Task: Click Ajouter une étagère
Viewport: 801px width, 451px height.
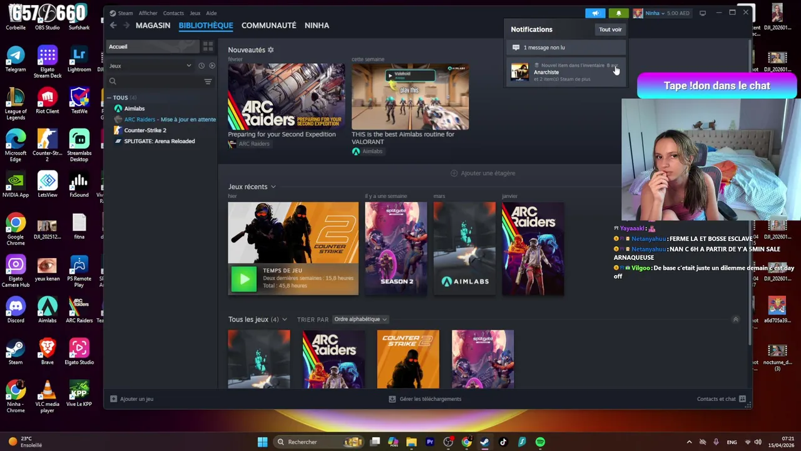Action: [483, 174]
